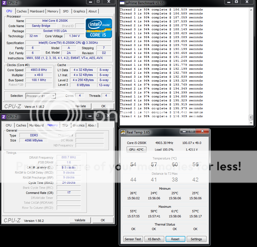Click the FSB:DRAM value 1:6
This screenshot has width=257, height=247.
(69, 162)
